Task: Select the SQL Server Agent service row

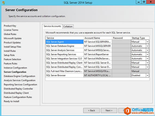Action: pos(65,42)
